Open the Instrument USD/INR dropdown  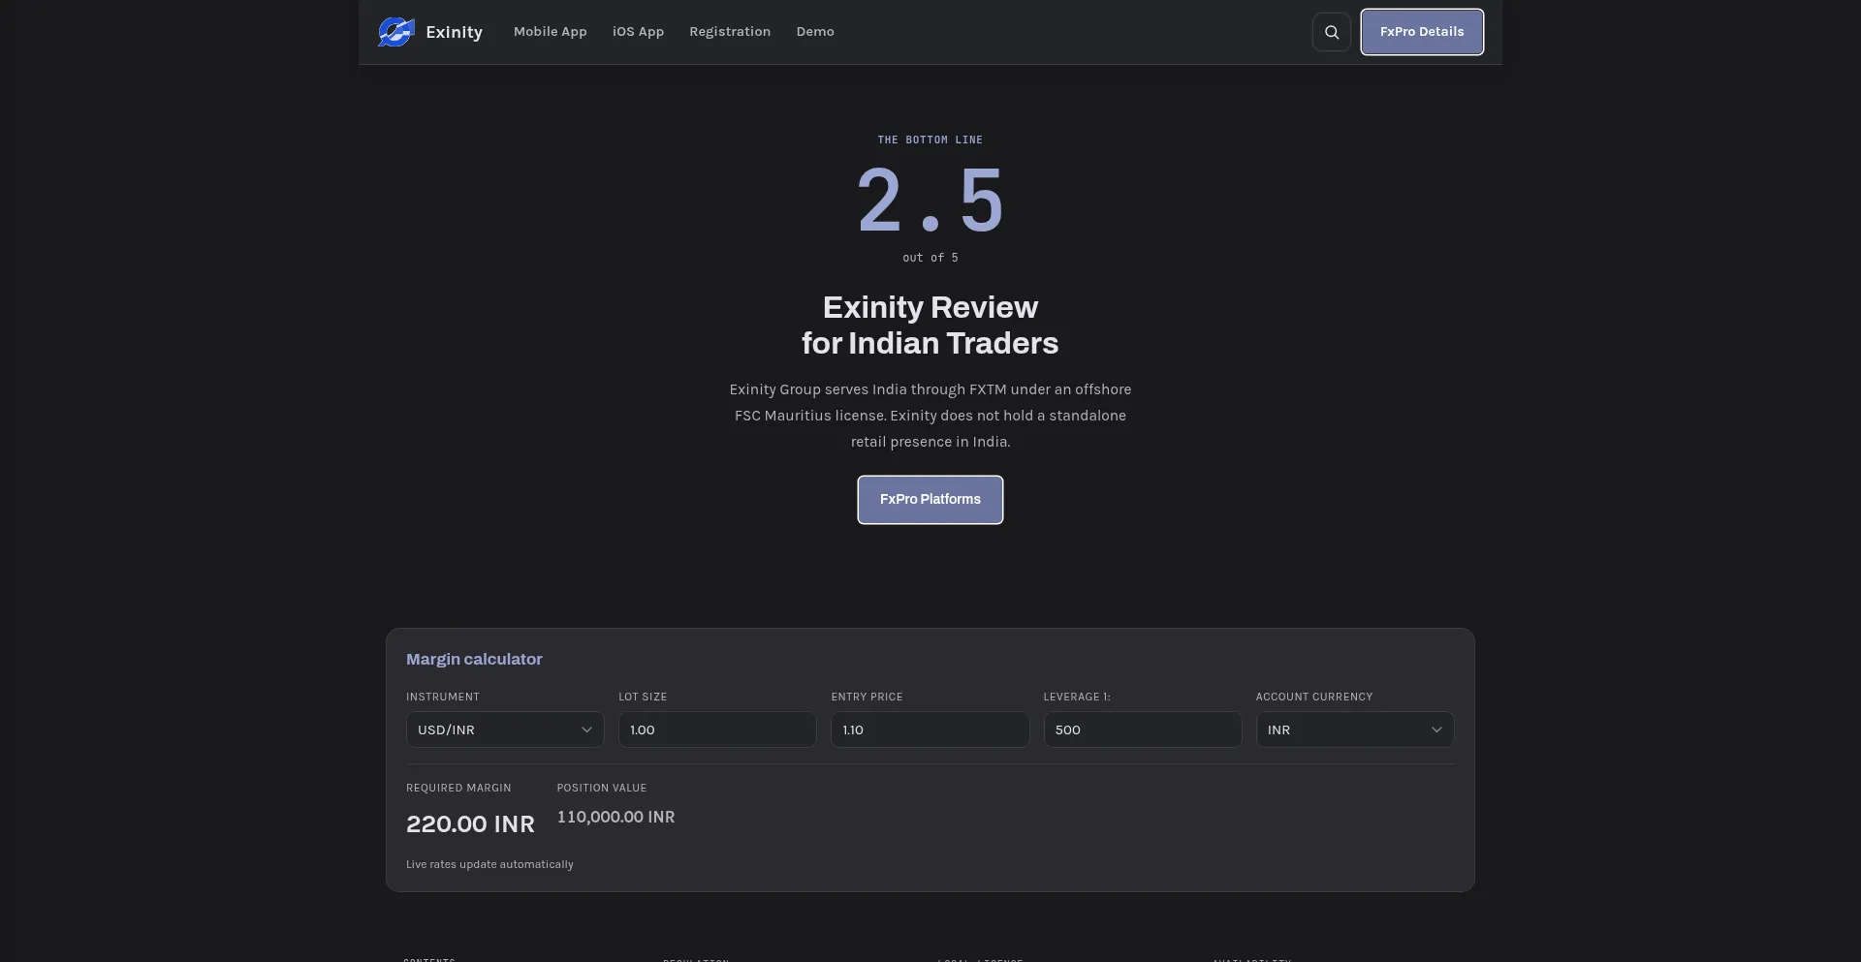[505, 729]
